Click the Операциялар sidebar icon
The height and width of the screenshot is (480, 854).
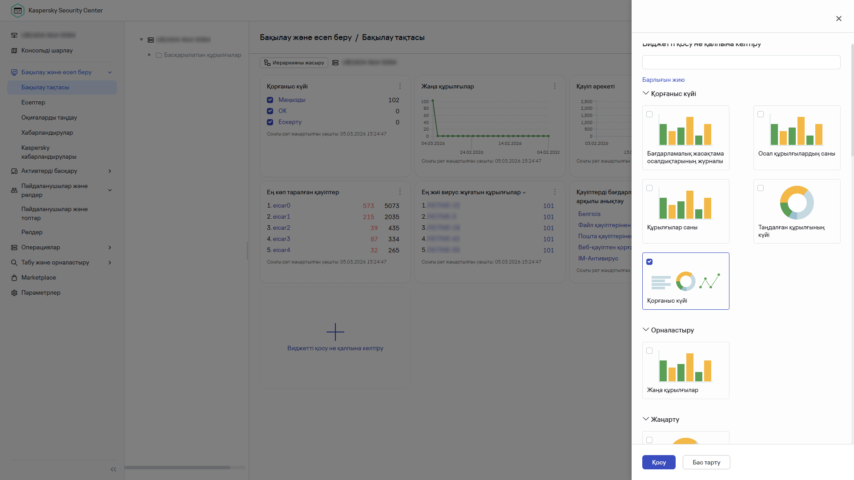click(x=14, y=248)
